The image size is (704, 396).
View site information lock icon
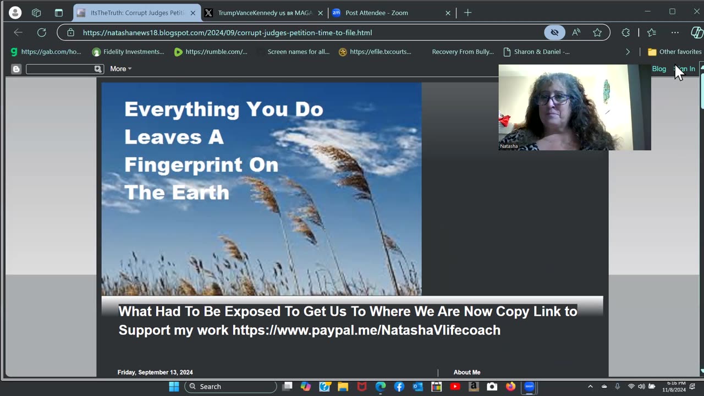click(x=70, y=32)
